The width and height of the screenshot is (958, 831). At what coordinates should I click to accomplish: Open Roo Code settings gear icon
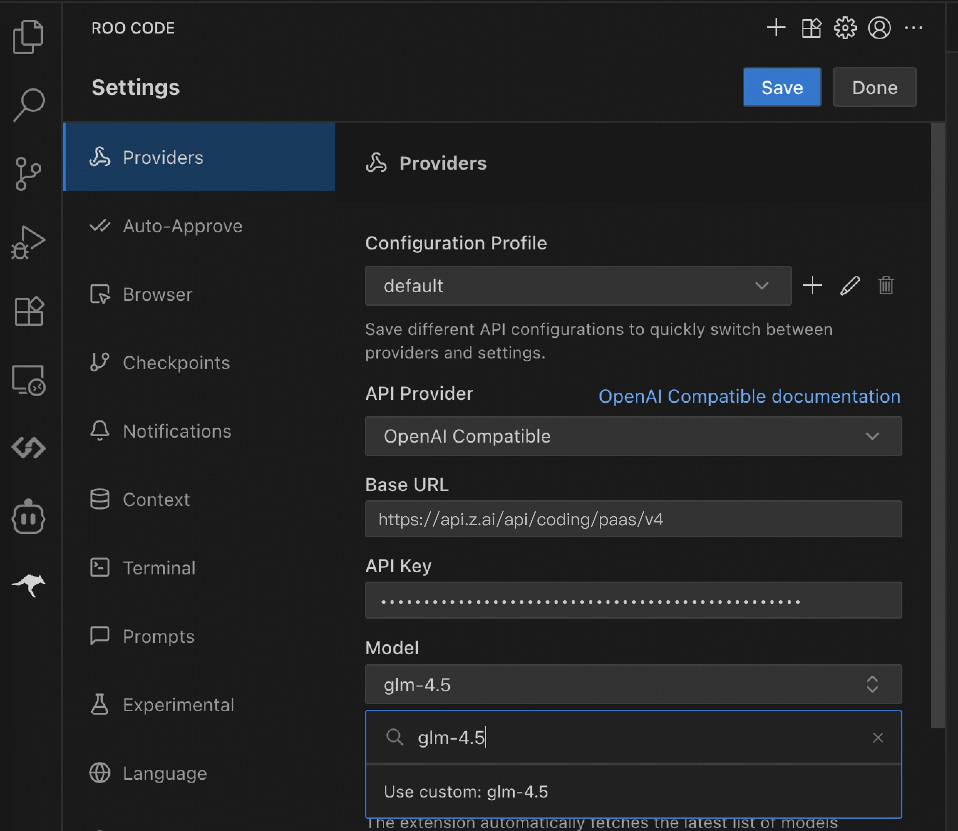845,28
